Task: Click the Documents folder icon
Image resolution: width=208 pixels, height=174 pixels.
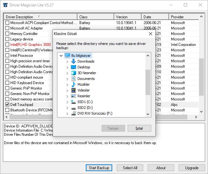Action: click(73, 79)
